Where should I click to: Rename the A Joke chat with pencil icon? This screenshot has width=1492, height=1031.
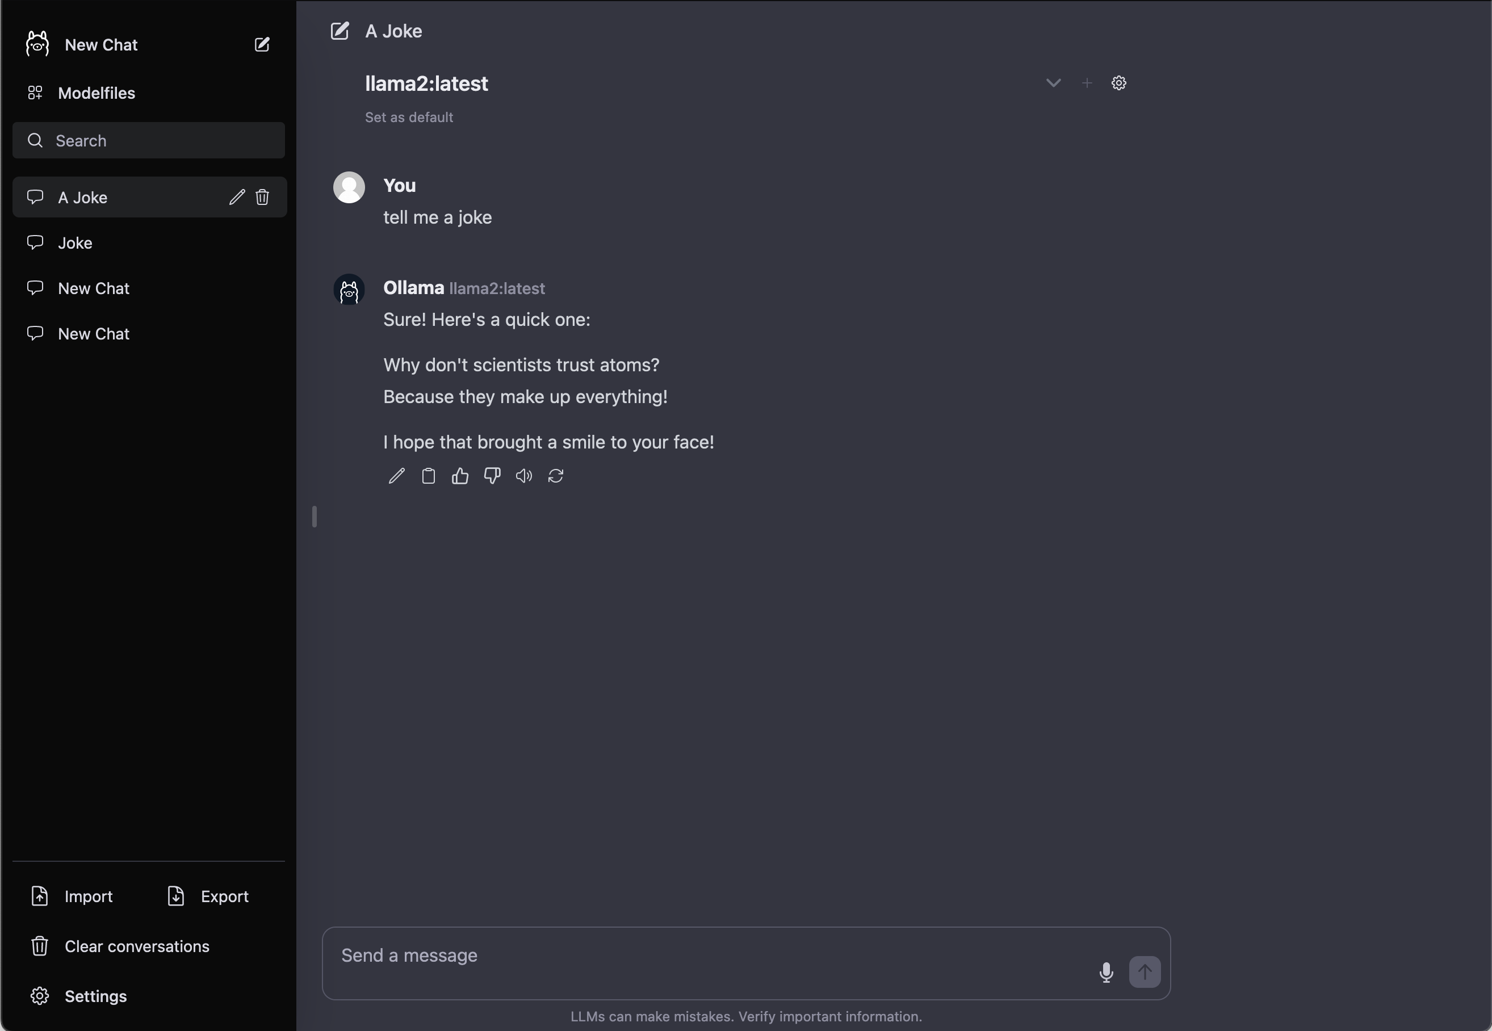click(236, 197)
